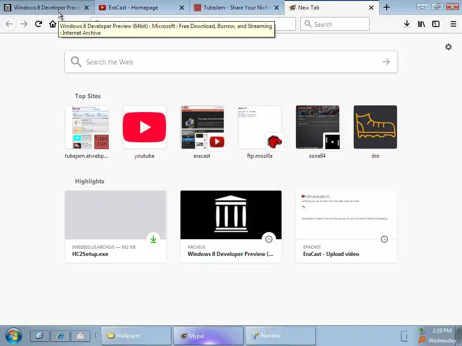Open the ftp.mozilla top site tile
462x346 pixels.
(260, 132)
